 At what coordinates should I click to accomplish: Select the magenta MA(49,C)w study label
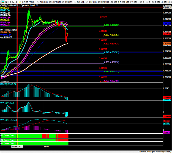(6, 17)
